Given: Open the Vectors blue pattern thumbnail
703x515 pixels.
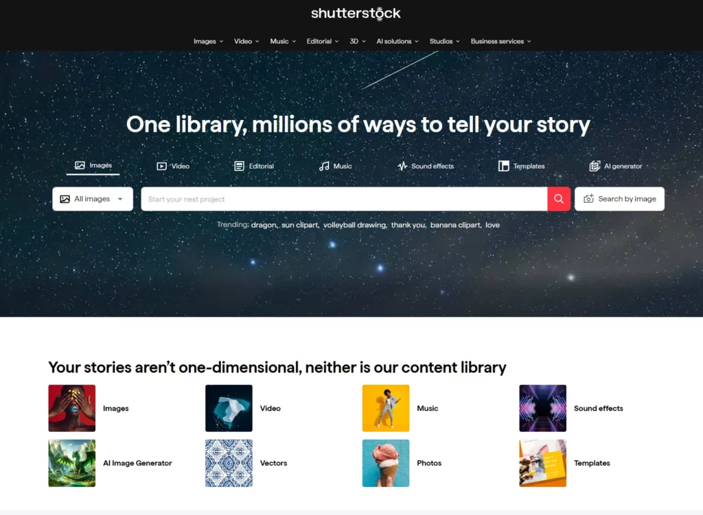Looking at the screenshot, I should click(229, 463).
